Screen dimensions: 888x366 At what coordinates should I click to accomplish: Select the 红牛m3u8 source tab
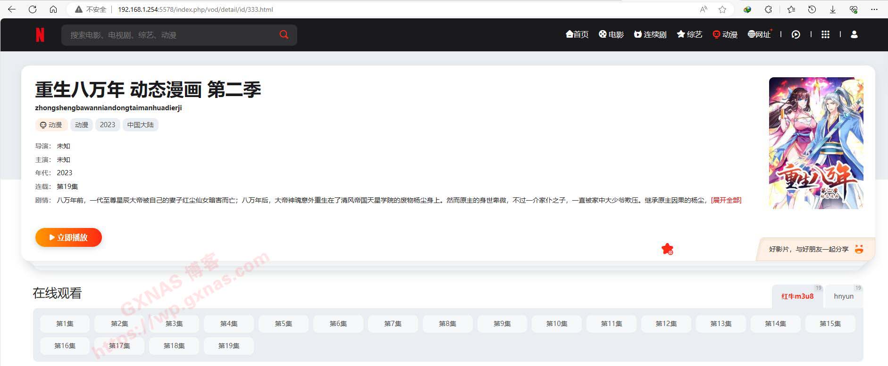(x=797, y=296)
